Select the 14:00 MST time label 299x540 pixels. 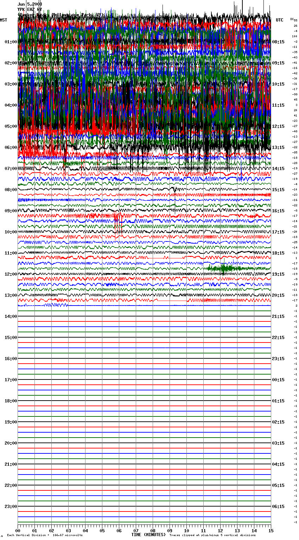click(11, 316)
